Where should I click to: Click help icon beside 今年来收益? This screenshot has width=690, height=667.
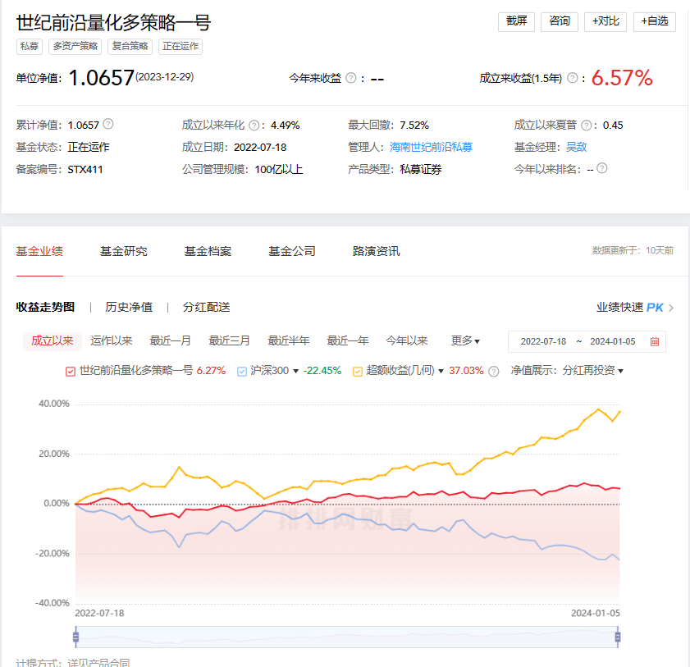(350, 78)
